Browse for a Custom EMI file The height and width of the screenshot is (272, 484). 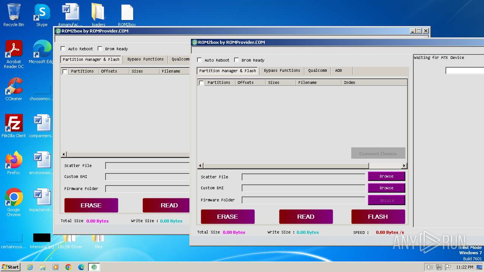pos(386,188)
